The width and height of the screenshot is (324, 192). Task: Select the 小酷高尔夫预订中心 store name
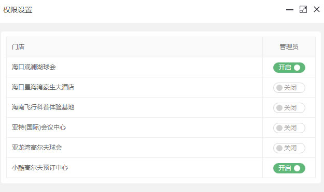[x=40, y=168]
